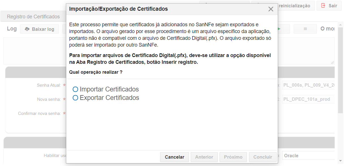
Task: Click the PL_DPEC_101a_prod field
Action: click(x=308, y=99)
